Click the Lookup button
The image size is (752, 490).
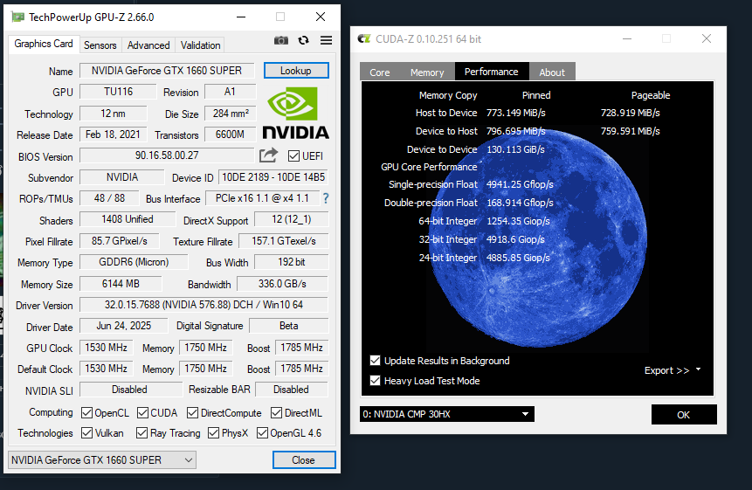point(296,71)
